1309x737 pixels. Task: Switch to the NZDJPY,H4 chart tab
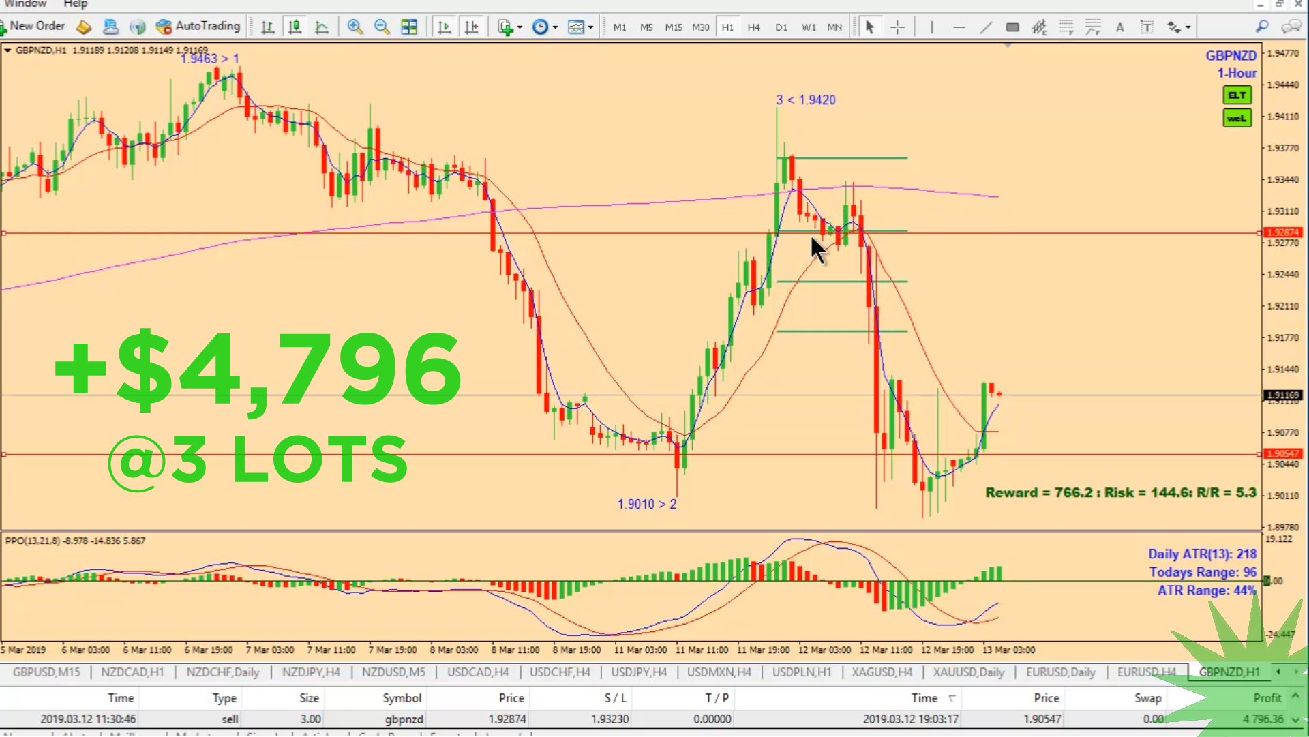point(311,672)
